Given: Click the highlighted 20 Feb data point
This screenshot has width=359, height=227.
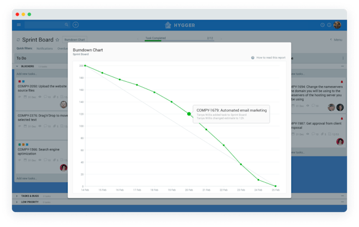Looking at the screenshot, I should tap(189, 114).
